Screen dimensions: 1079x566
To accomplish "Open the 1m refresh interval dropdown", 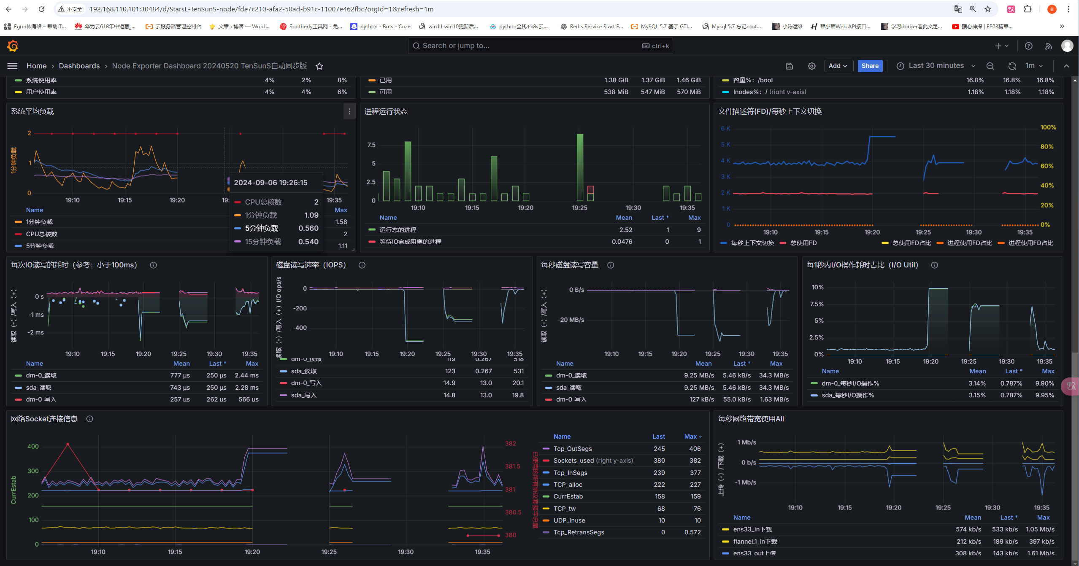I will (x=1034, y=66).
